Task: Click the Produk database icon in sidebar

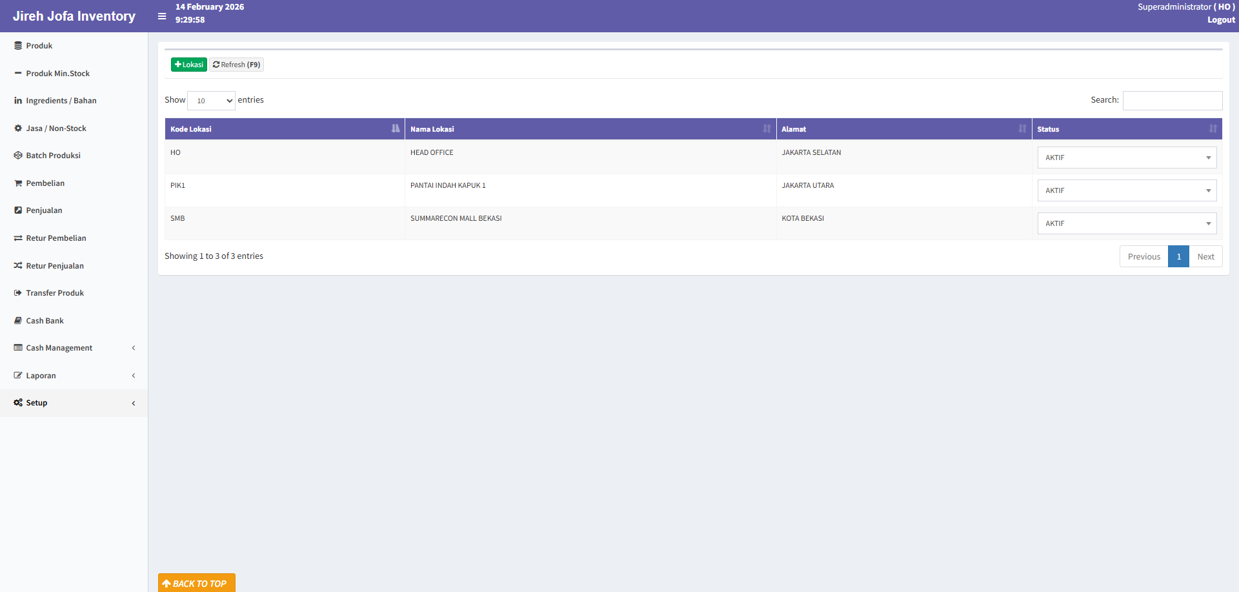Action: click(x=18, y=46)
